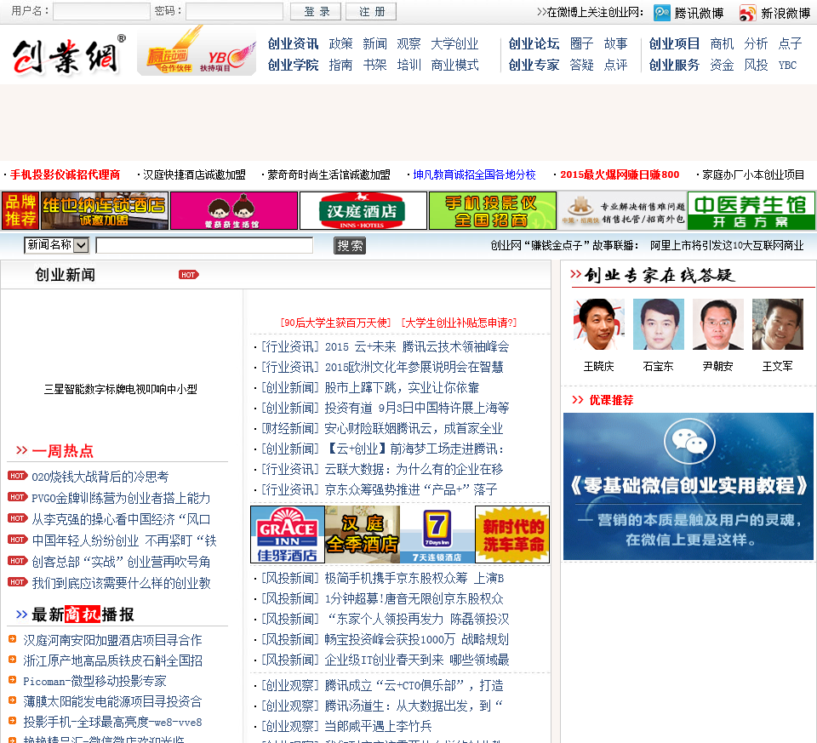
Task: Open 2015最火爆网赚日赚800 link
Action: point(620,174)
